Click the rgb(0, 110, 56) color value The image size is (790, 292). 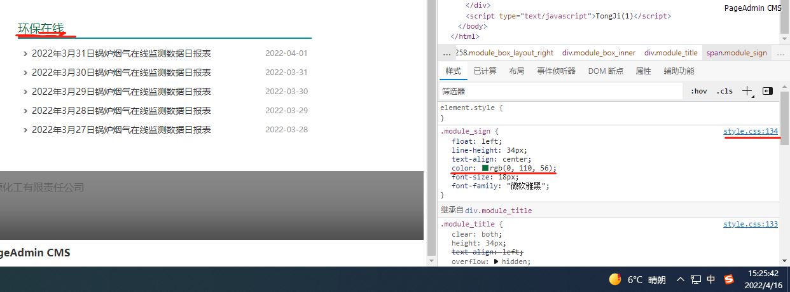click(522, 168)
